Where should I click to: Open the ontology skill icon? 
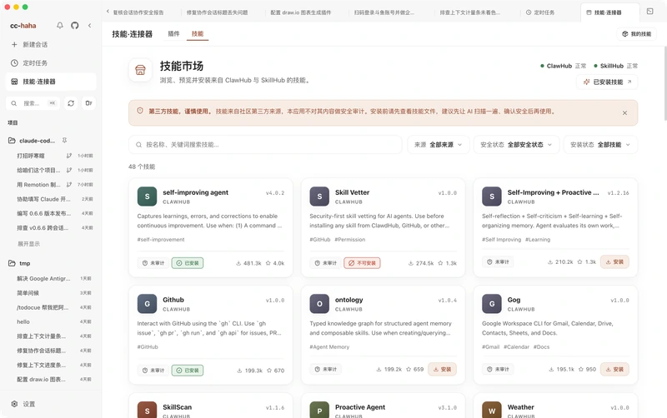coord(319,304)
